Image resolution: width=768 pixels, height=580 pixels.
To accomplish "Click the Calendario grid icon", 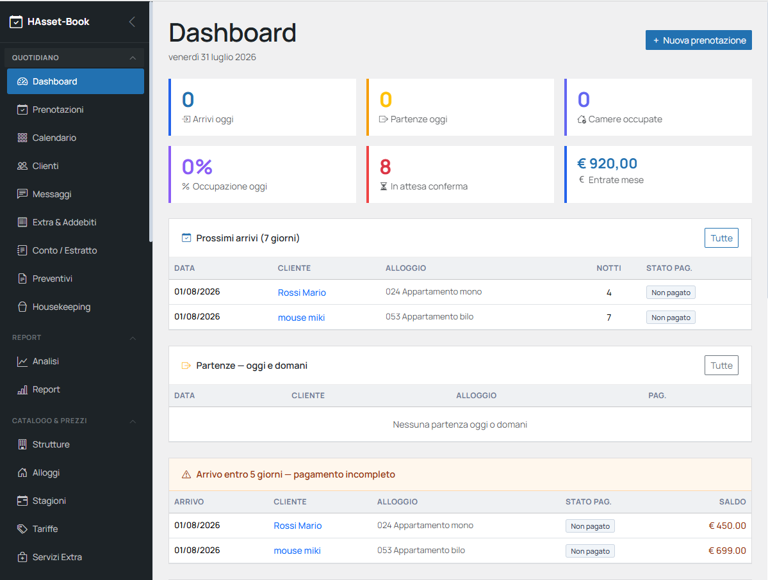I will point(22,138).
